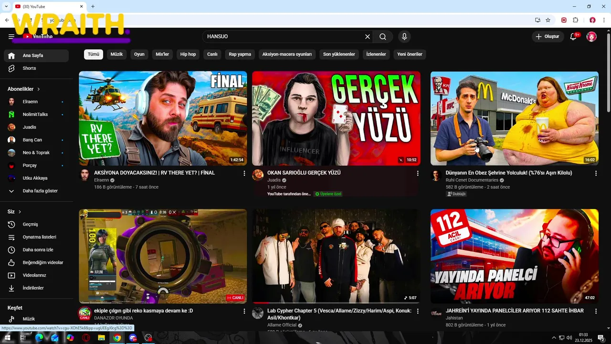611x344 pixels.
Task: Open Allame Official channel avatar
Action: click(258, 313)
